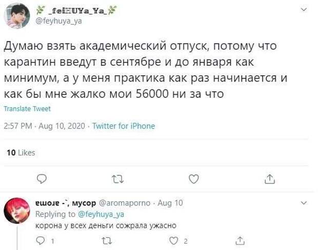Open feyhuya_ya's profile picture

[17, 16]
